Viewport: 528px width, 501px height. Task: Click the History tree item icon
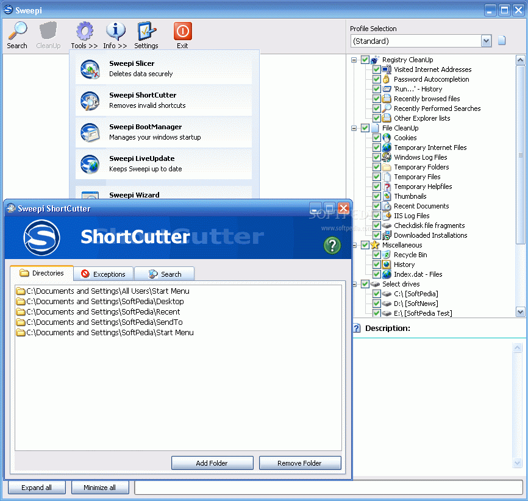coord(387,265)
